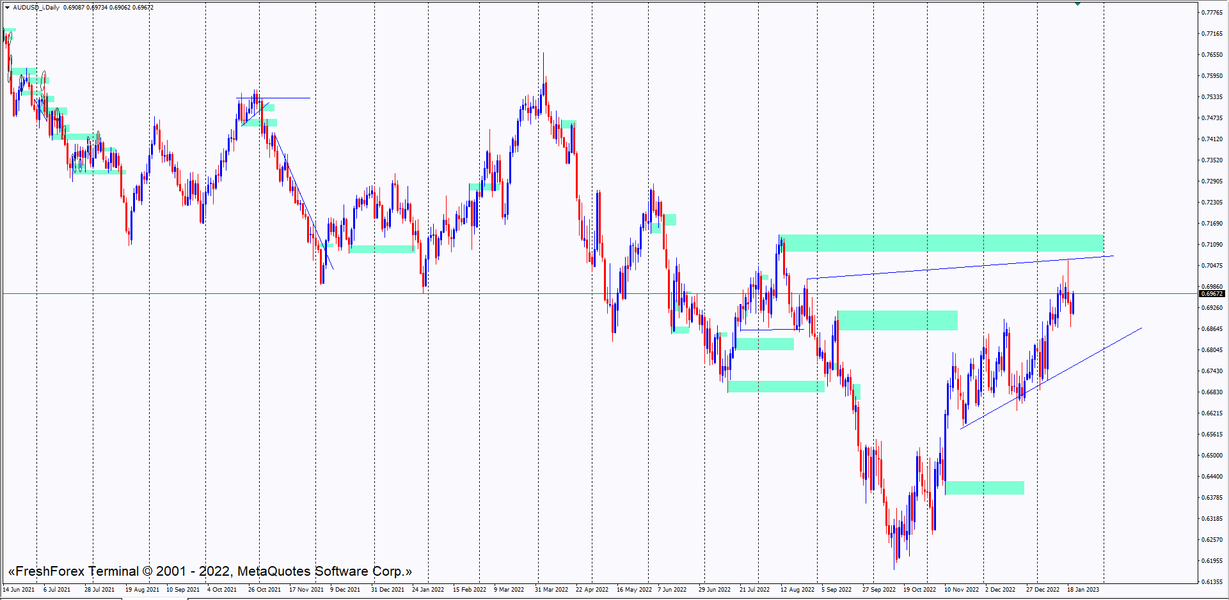Select short horizontal line at October 2021 peak

click(x=288, y=98)
